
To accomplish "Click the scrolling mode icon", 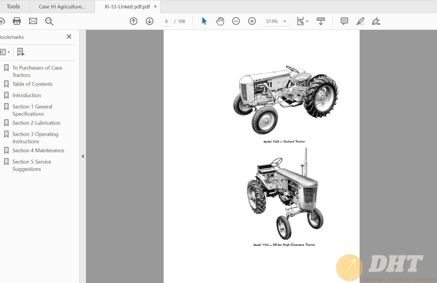I will [x=321, y=21].
